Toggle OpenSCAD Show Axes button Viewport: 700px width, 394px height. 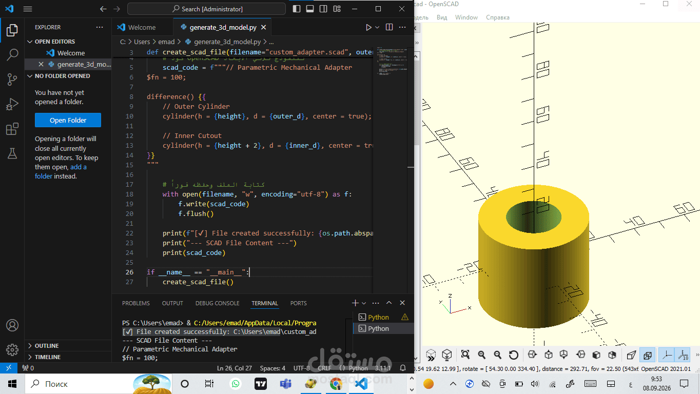667,354
